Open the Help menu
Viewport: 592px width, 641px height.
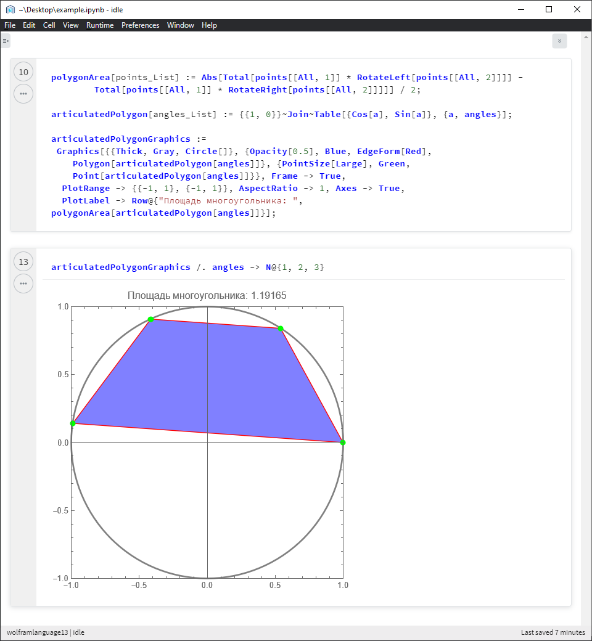[x=209, y=25]
